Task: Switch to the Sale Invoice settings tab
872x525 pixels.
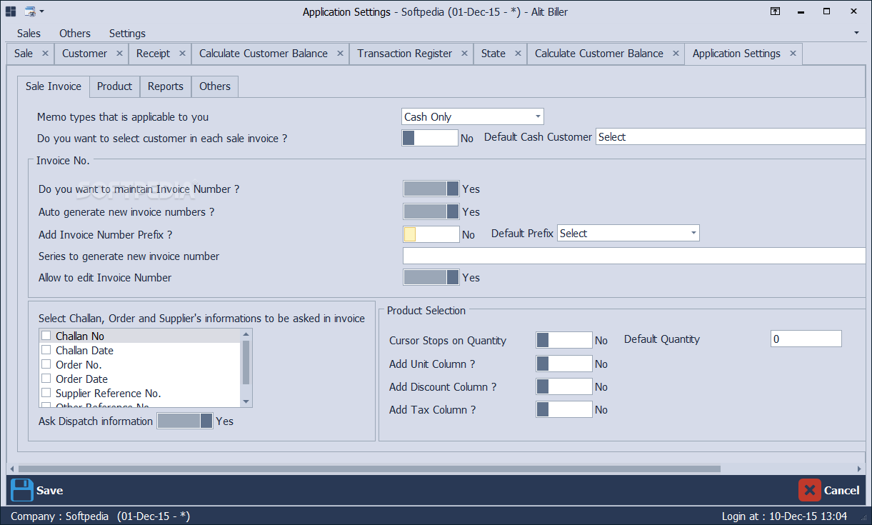Action: 54,86
